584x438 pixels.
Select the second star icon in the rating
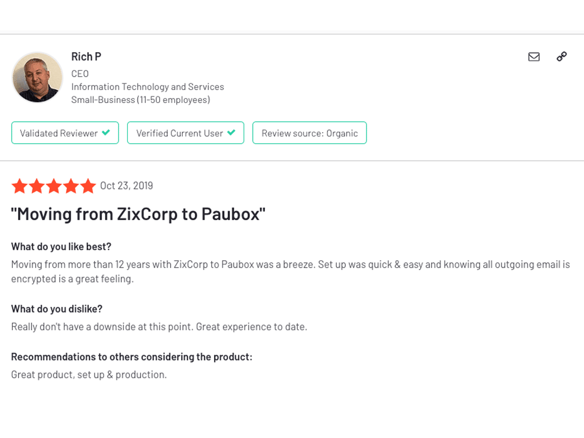tap(36, 186)
